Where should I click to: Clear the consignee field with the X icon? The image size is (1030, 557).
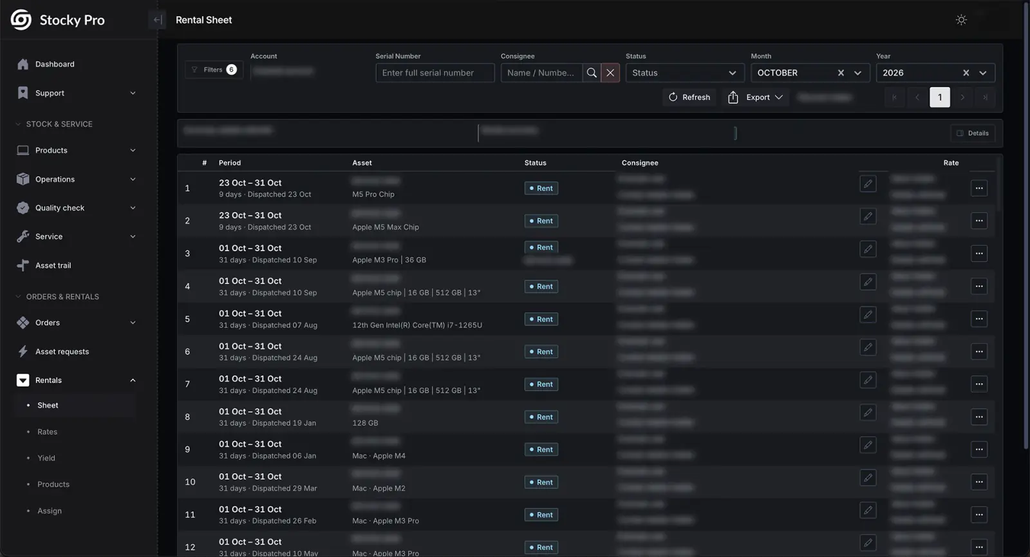(610, 73)
